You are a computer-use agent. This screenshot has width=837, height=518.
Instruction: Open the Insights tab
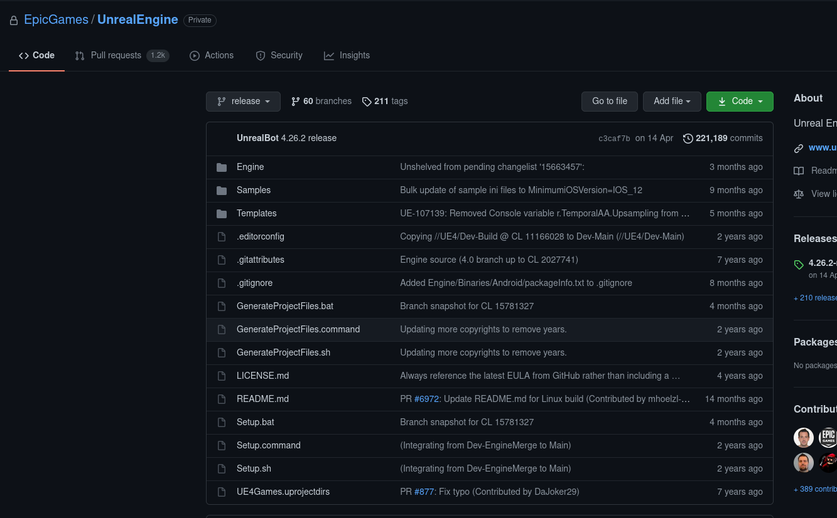[347, 55]
